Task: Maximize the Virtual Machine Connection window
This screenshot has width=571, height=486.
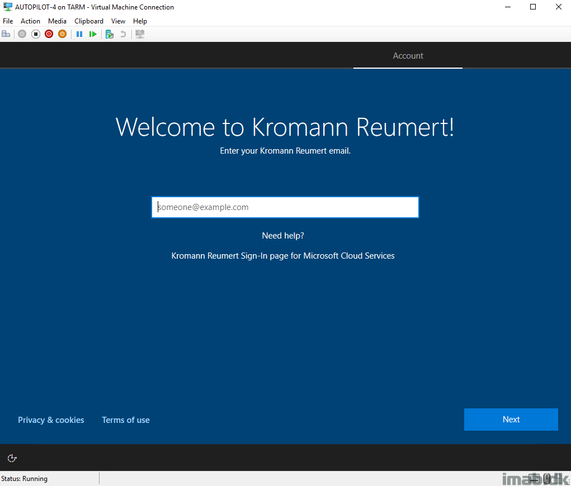Action: tap(533, 7)
